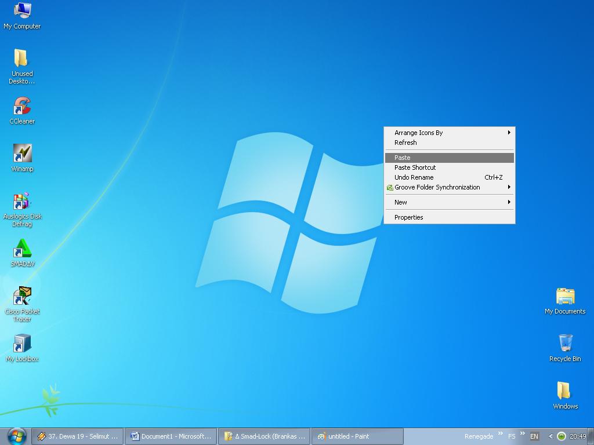Select the CCleaner shortcut icon
The width and height of the screenshot is (594, 445).
(22, 111)
